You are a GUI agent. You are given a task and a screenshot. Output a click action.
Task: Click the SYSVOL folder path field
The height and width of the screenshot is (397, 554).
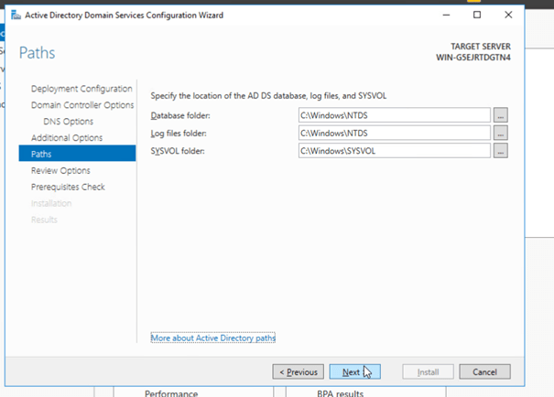394,150
